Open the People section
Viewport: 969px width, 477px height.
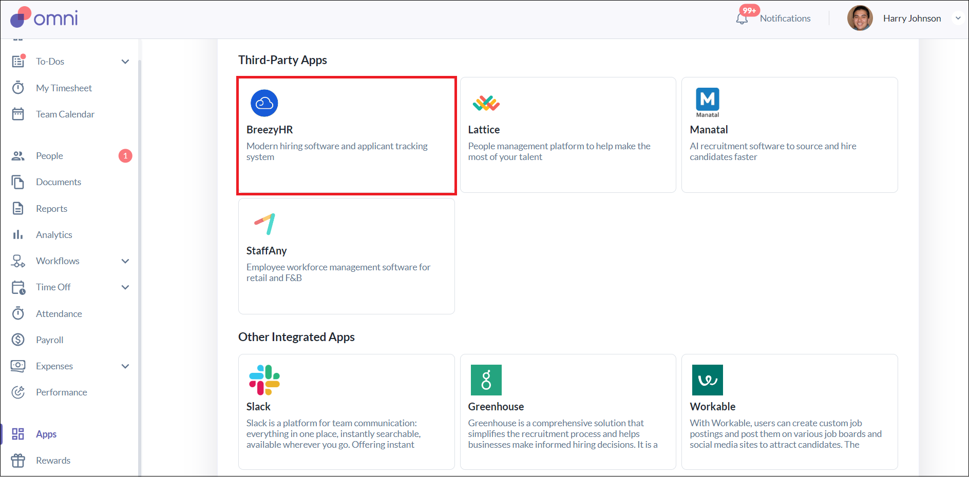(49, 156)
